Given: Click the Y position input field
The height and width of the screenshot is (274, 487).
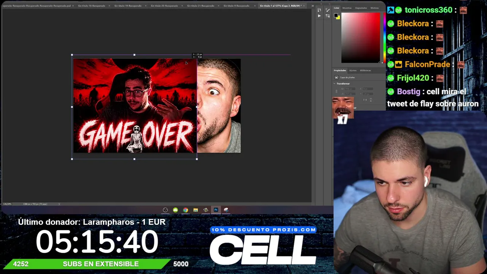Looking at the screenshot, I should [368, 94].
